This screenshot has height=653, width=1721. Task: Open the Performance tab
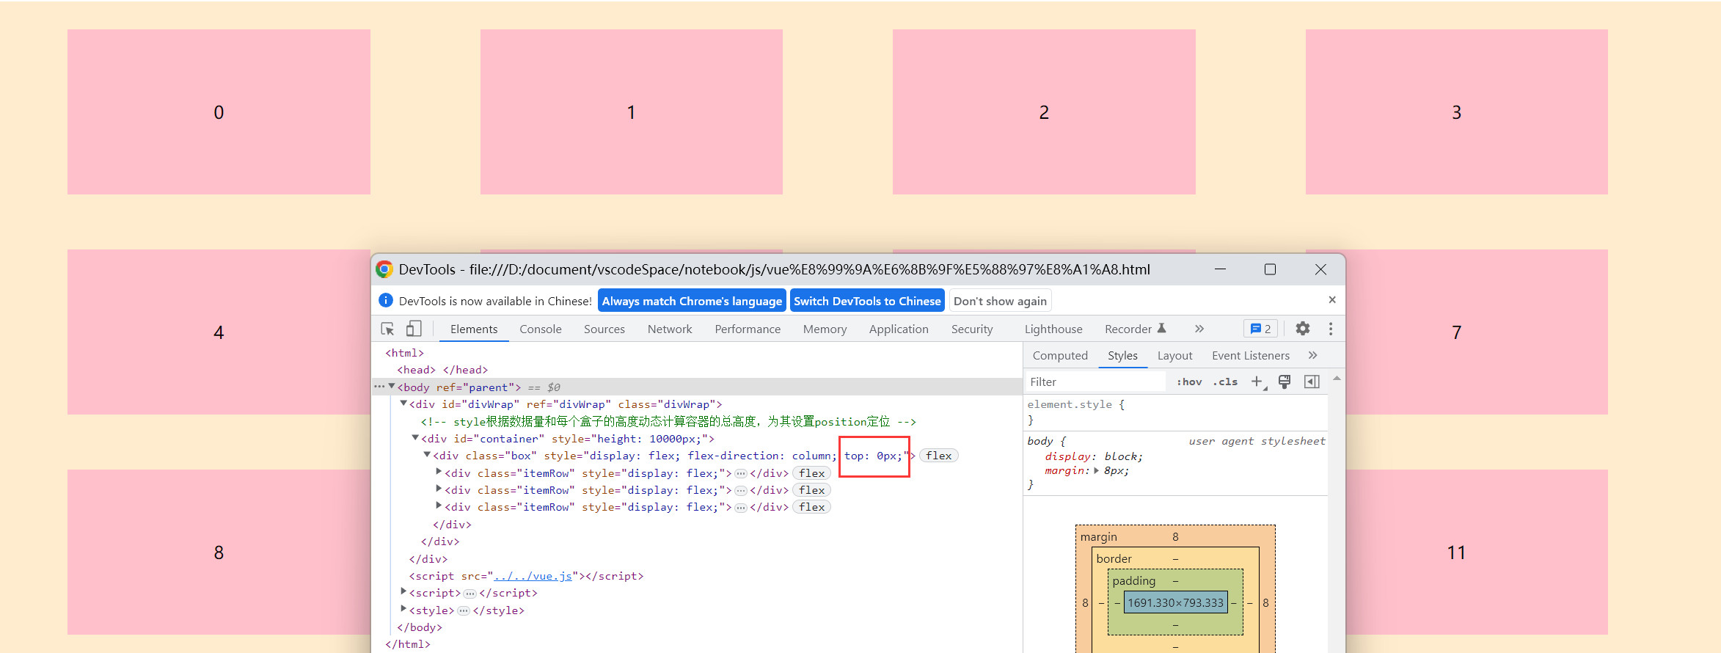(748, 329)
